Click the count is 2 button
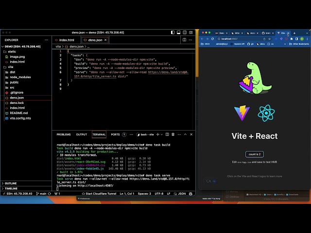The height and width of the screenshot is (233, 311). (255, 154)
